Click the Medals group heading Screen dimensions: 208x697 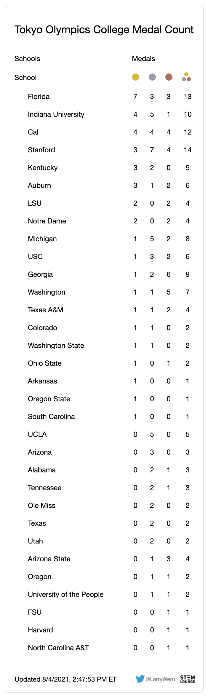click(x=143, y=59)
